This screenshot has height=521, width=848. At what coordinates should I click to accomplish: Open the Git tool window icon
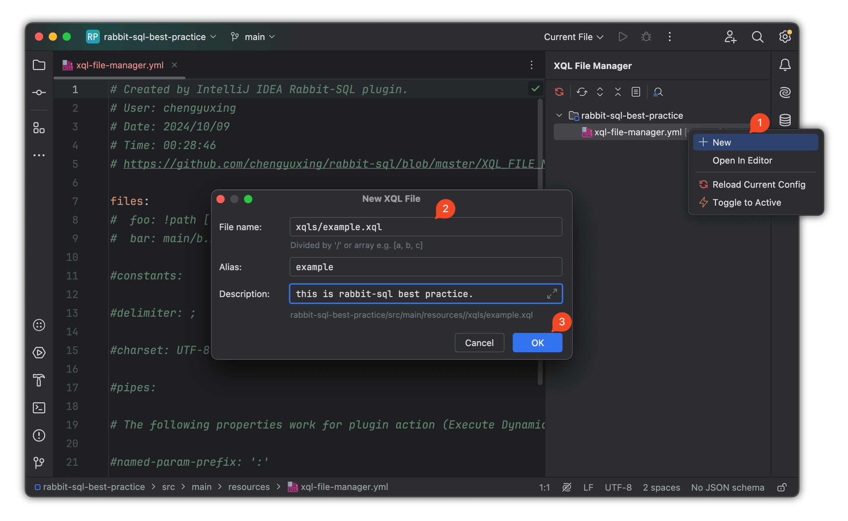point(39,463)
